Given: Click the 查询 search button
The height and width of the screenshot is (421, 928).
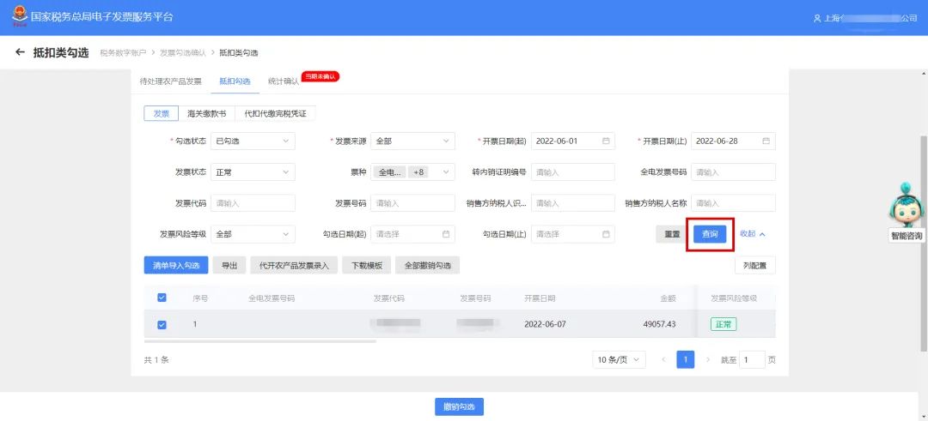Looking at the screenshot, I should click(x=710, y=234).
